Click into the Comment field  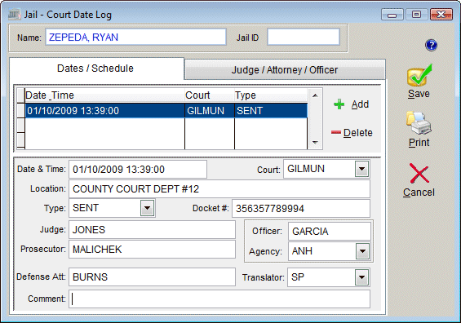click(x=219, y=299)
